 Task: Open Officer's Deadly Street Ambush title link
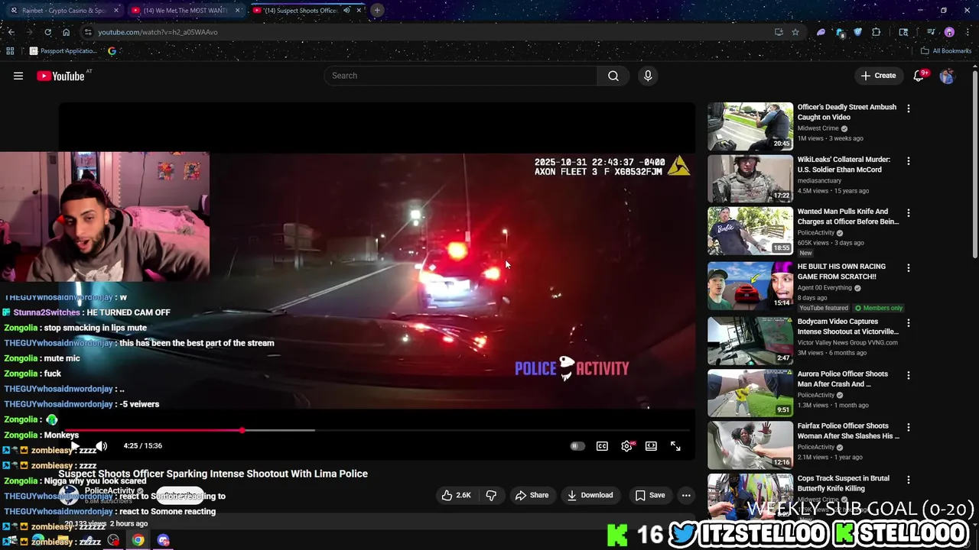pyautogui.click(x=847, y=112)
